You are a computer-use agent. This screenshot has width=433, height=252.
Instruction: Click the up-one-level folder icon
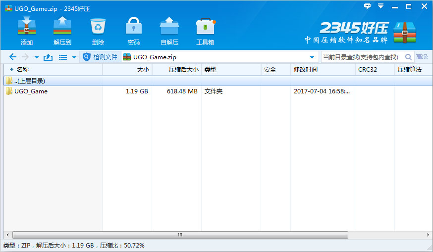pos(48,57)
